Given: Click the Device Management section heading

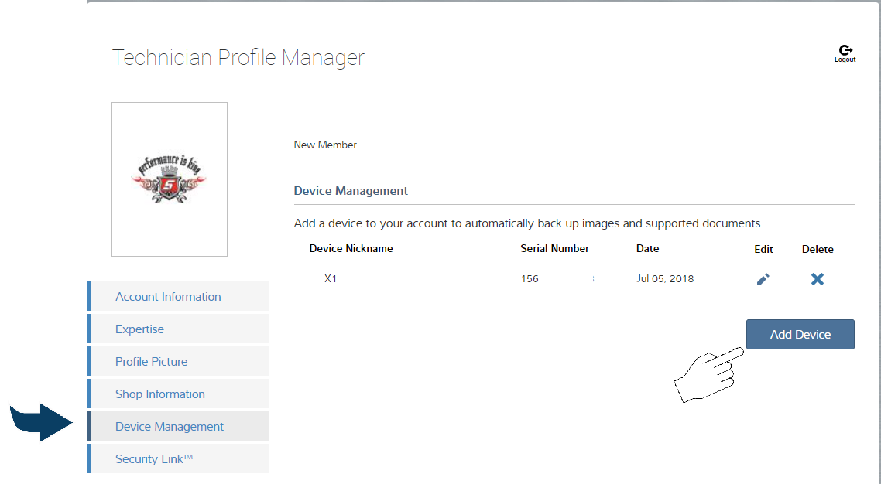Looking at the screenshot, I should click(351, 191).
